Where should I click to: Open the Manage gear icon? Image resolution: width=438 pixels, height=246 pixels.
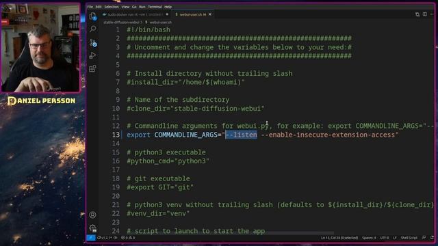coord(93,228)
